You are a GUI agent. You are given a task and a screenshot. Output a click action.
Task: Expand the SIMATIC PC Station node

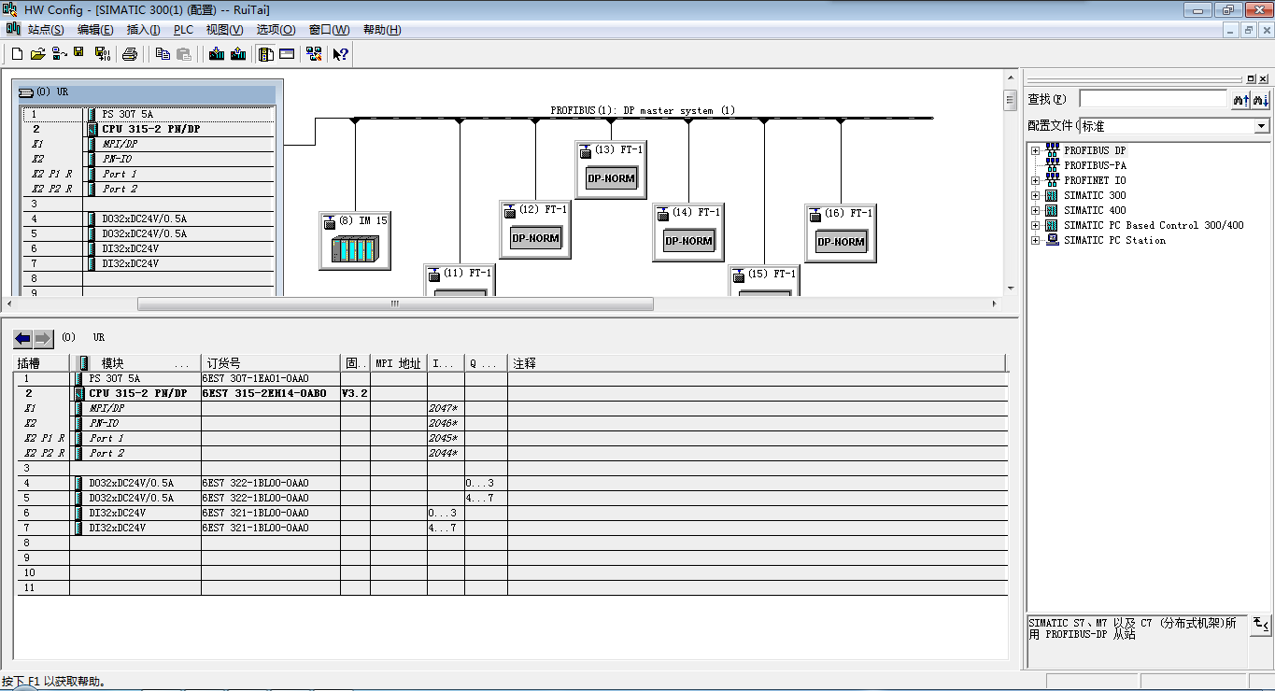(1035, 240)
